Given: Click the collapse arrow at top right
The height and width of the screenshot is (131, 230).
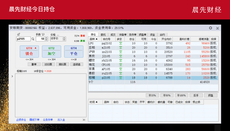Looking at the screenshot, I should [x=217, y=28].
